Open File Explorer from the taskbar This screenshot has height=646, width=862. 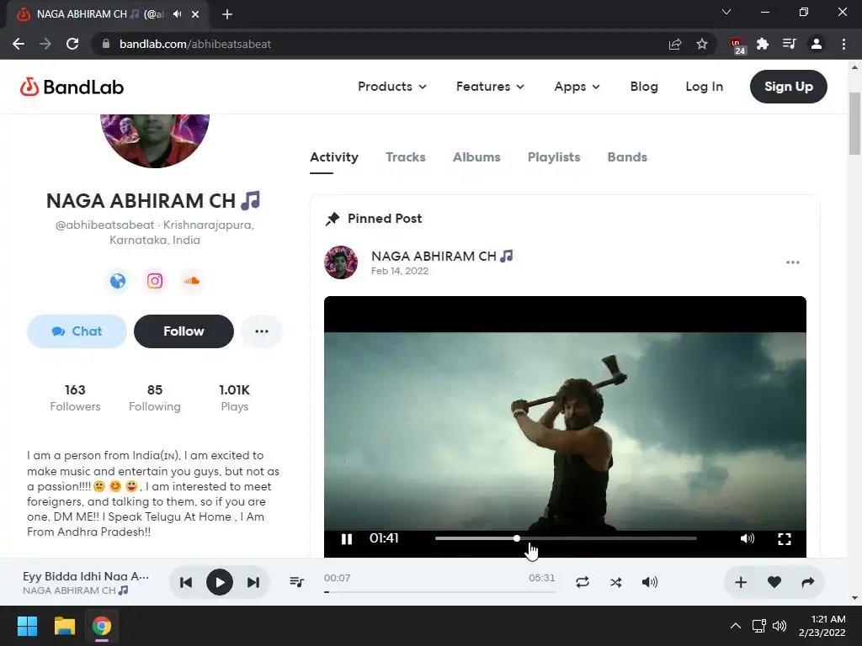point(64,626)
